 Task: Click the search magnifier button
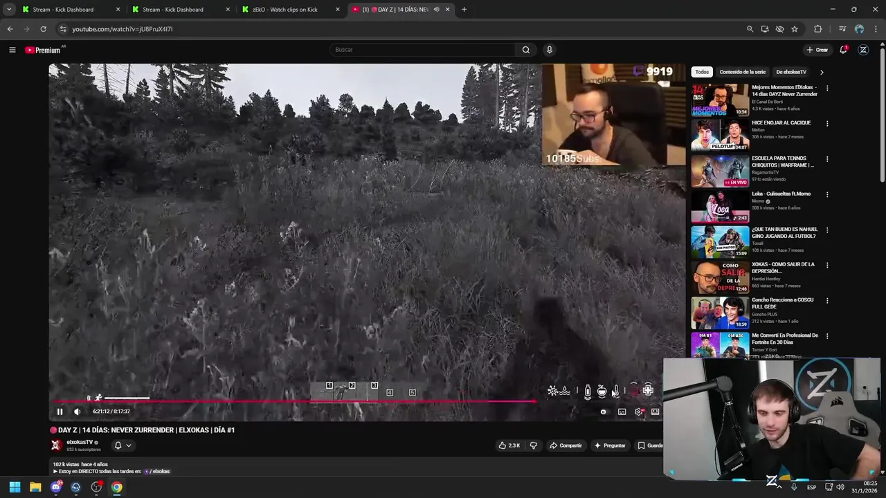pos(526,50)
